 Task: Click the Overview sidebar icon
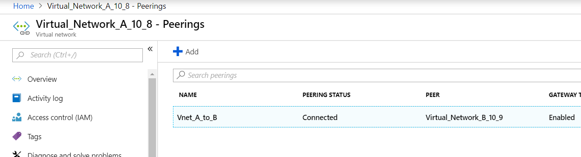point(17,79)
